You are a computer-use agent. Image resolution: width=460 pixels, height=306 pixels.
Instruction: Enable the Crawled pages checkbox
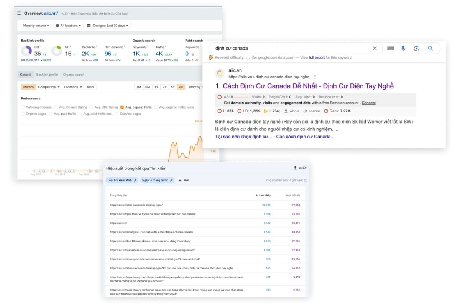pyautogui.click(x=117, y=114)
